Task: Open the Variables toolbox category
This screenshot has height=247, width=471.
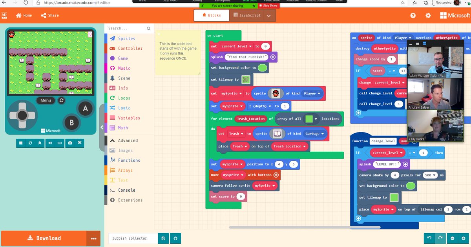Action: click(x=129, y=118)
